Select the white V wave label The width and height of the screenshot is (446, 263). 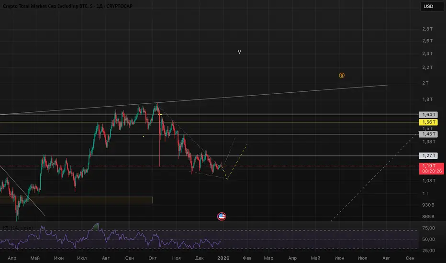239,52
